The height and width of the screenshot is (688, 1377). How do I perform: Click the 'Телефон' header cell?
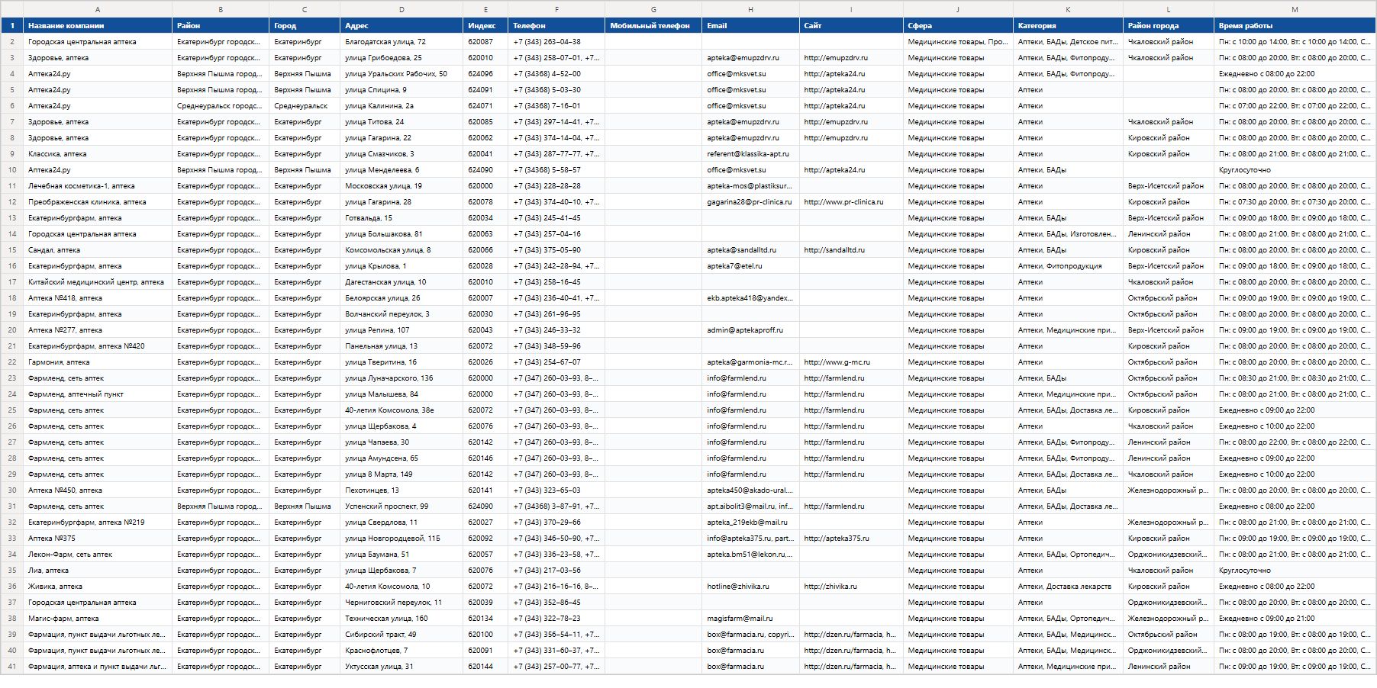[x=556, y=25]
